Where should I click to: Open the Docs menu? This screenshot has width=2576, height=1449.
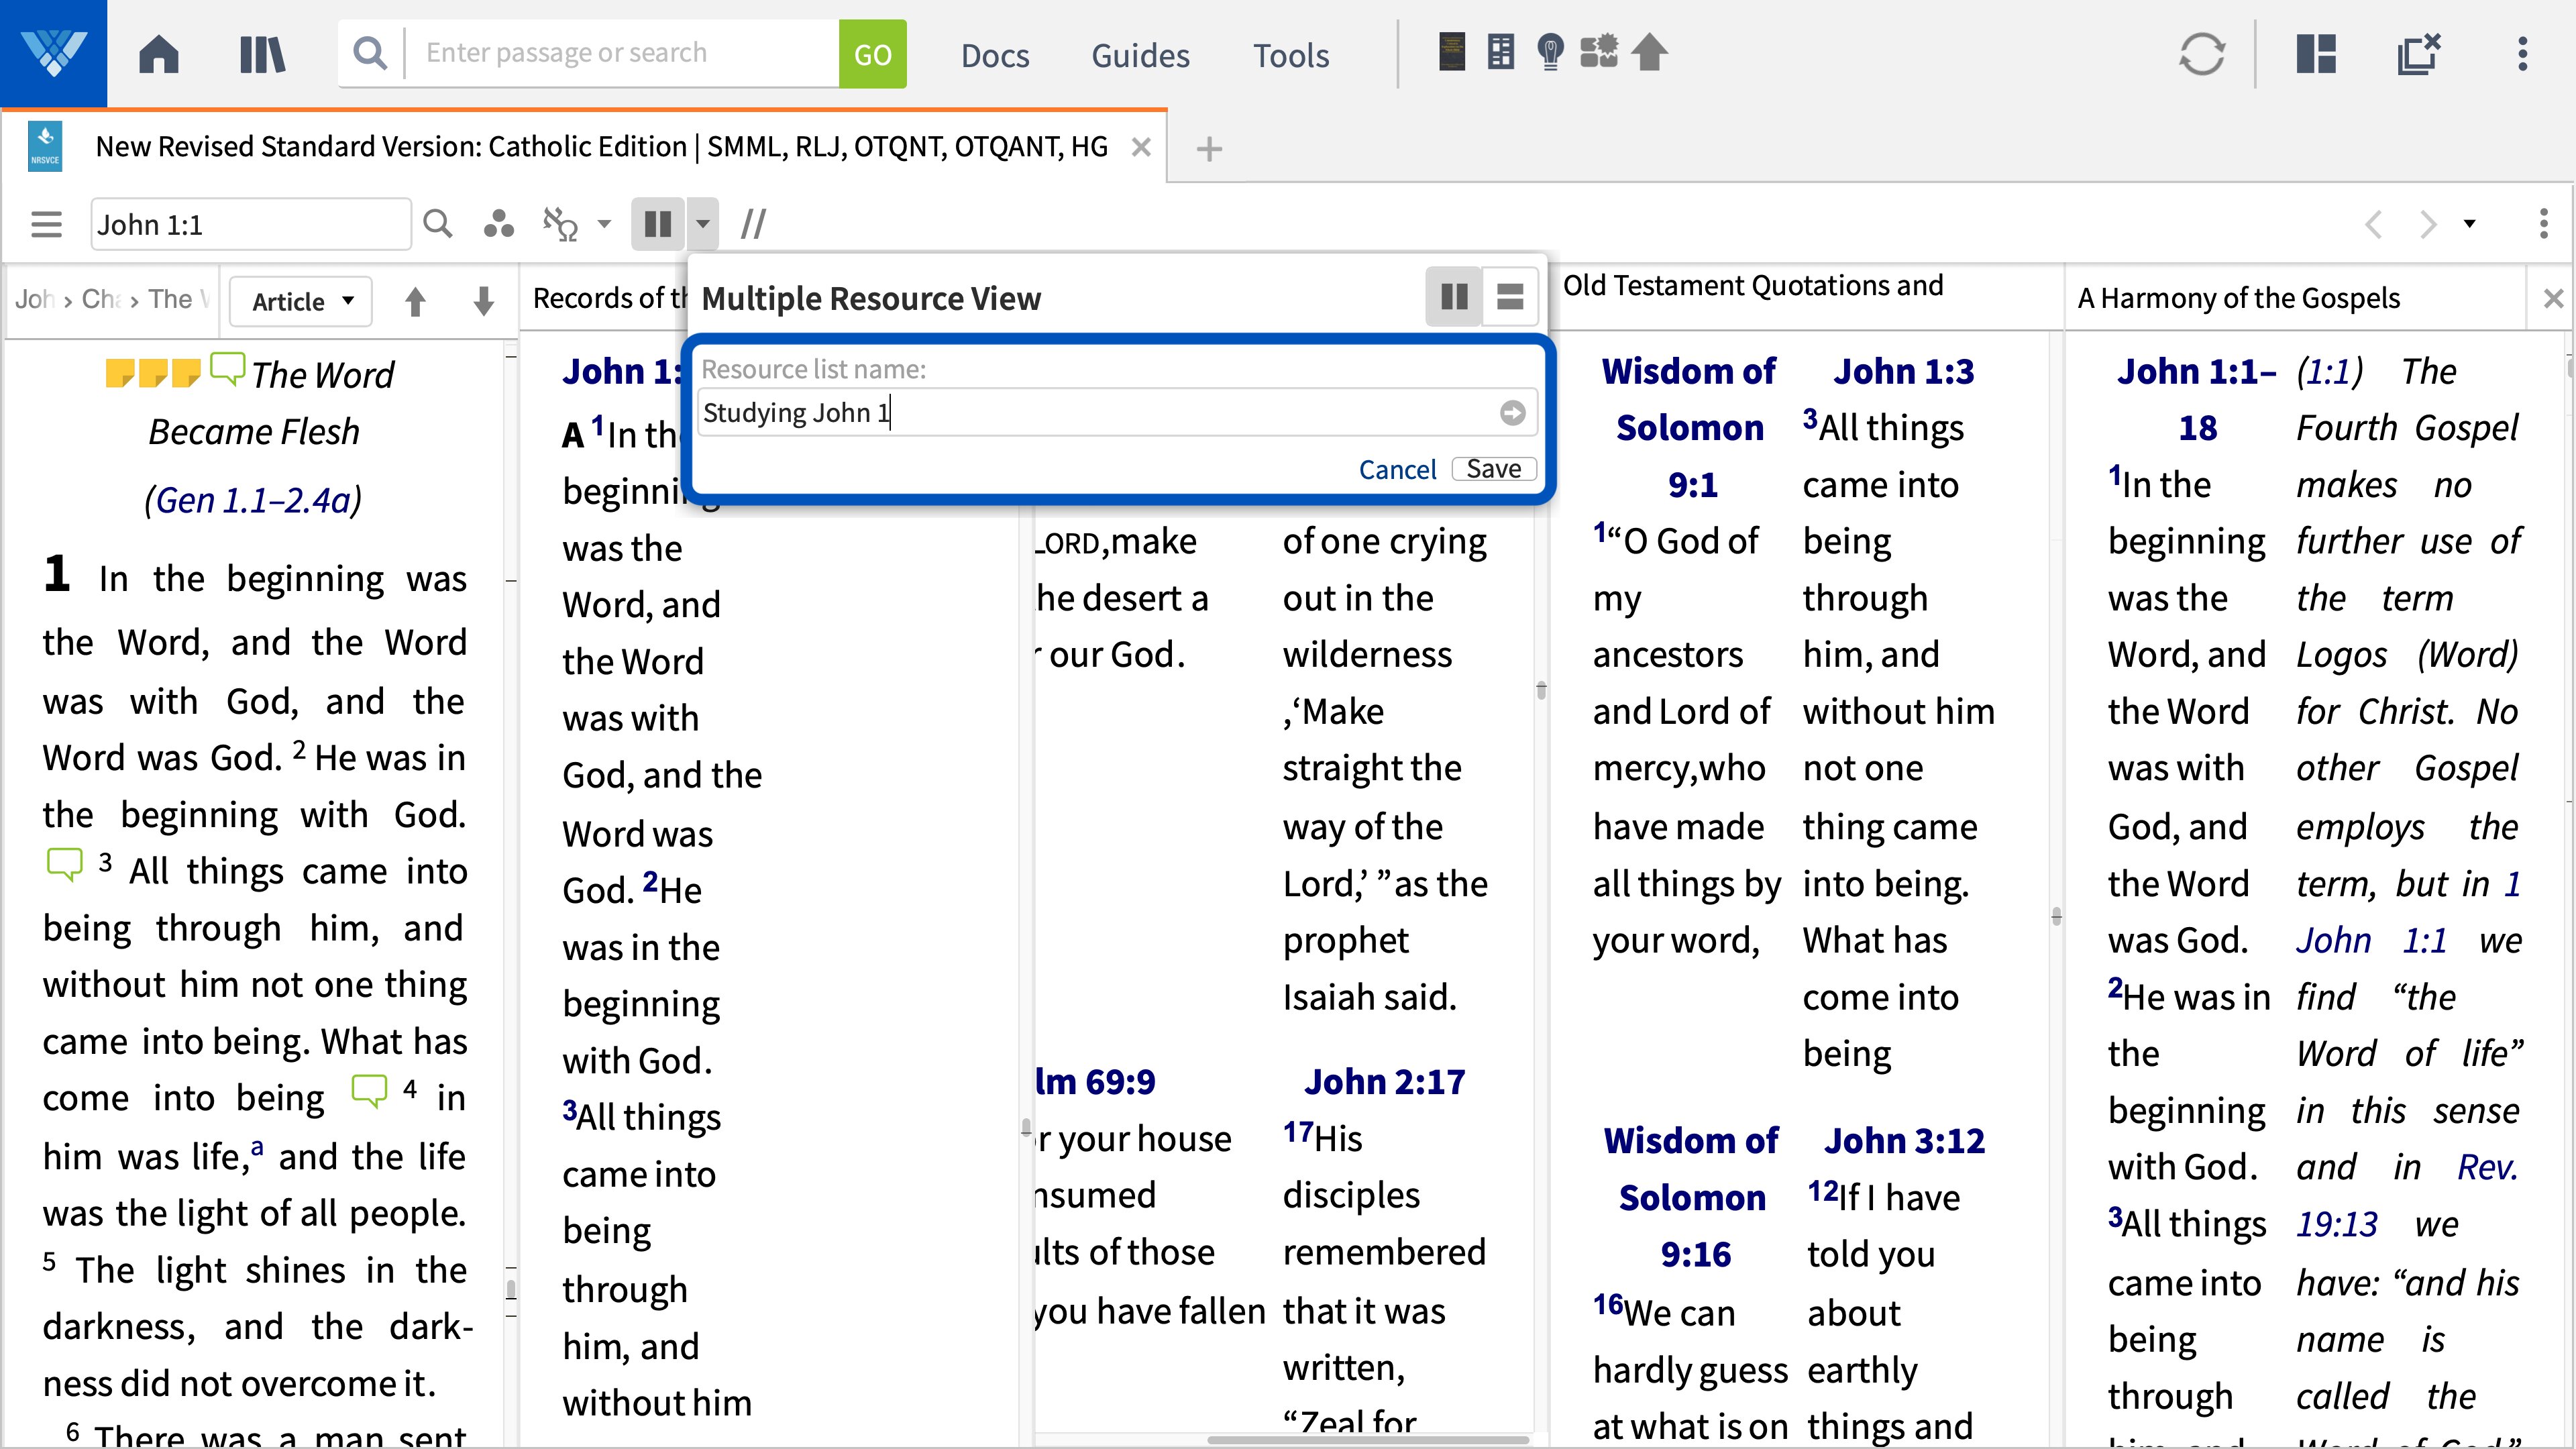point(995,55)
